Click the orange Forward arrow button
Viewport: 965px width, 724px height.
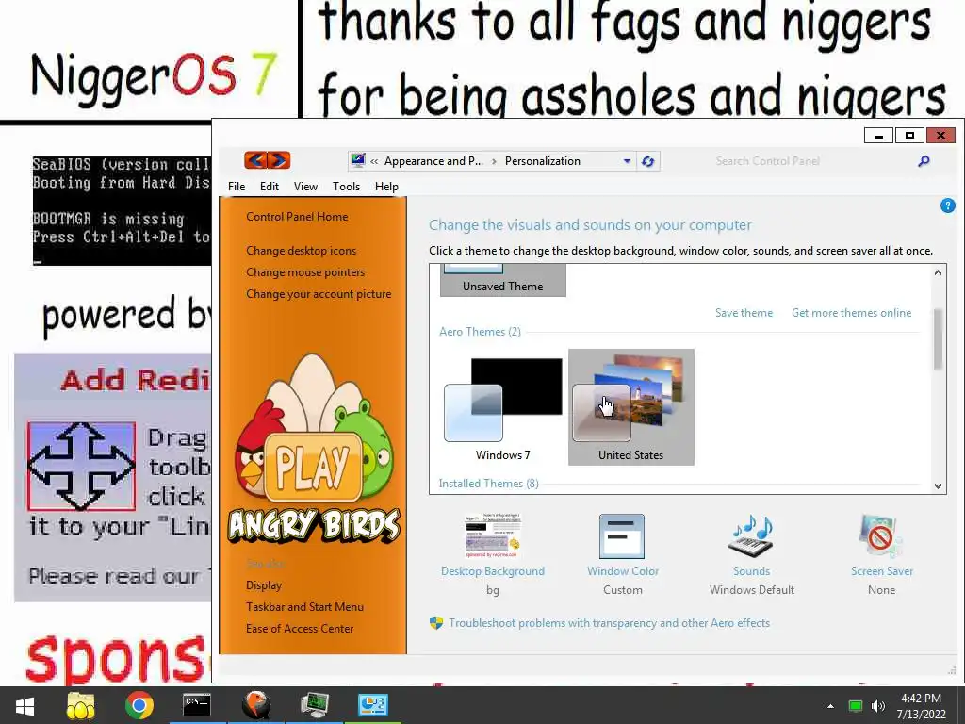pos(278,160)
